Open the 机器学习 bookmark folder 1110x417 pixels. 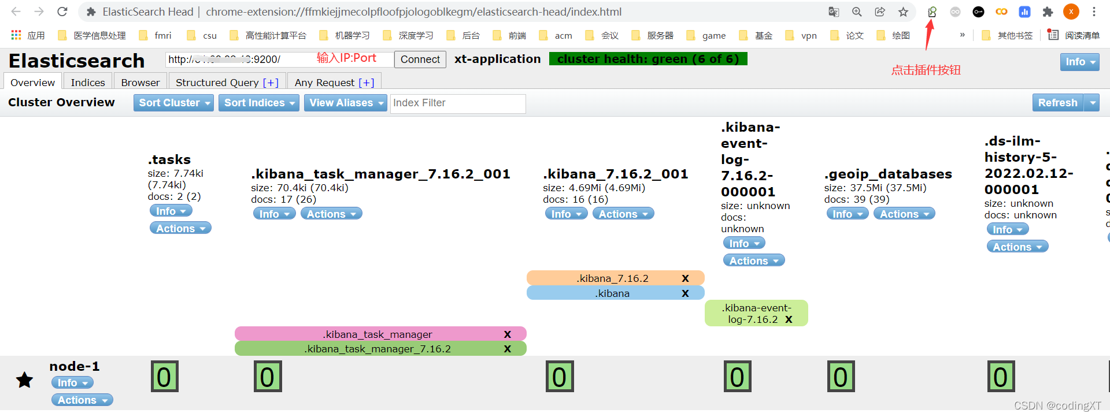345,35
